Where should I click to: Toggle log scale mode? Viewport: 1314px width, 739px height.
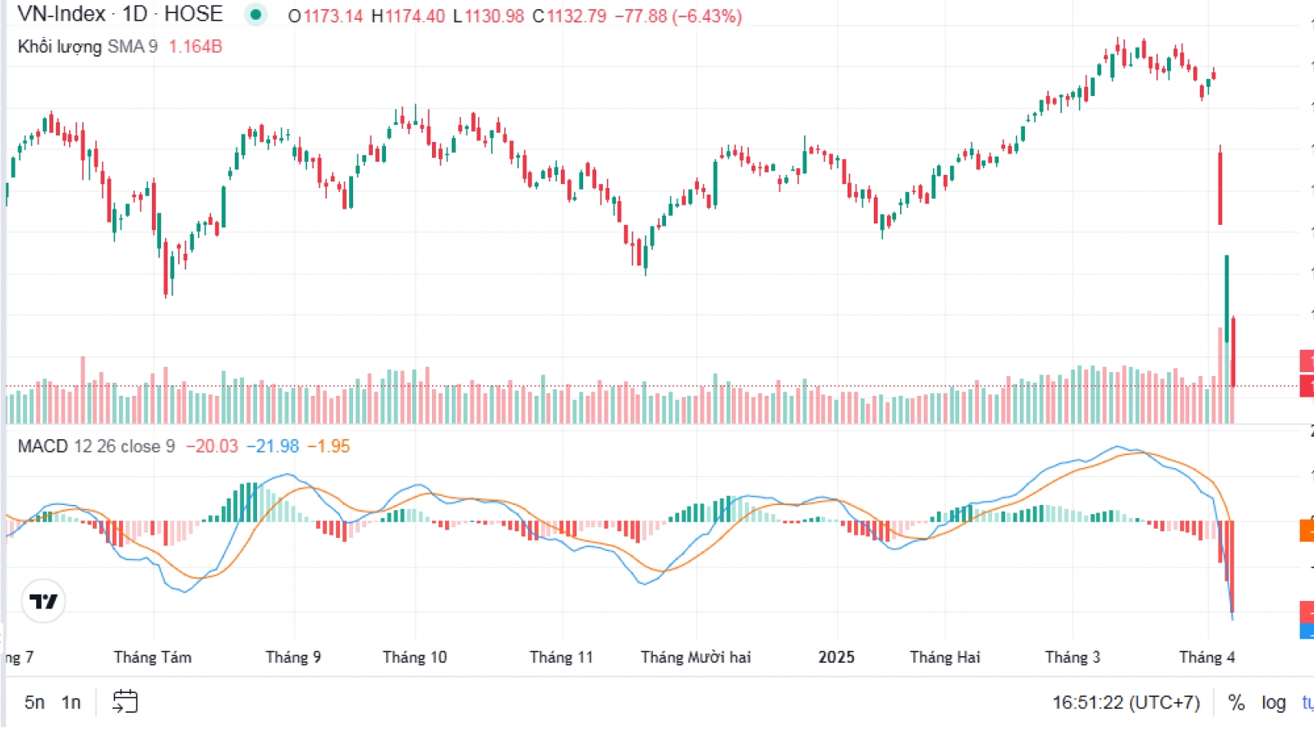[1274, 703]
